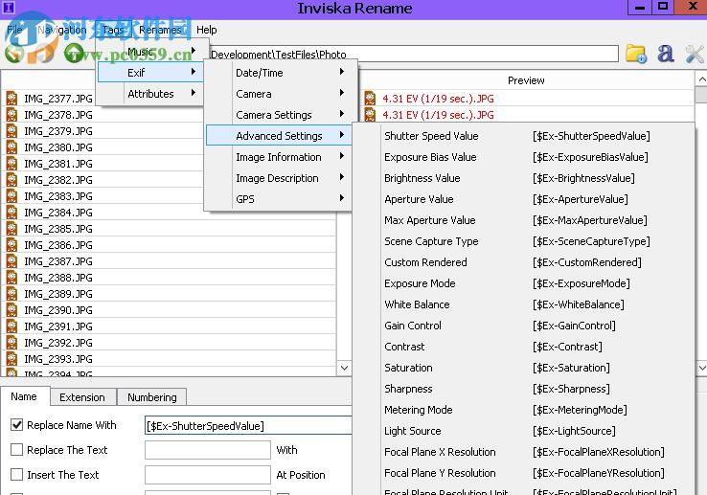Click the Replace Name With text field
The height and width of the screenshot is (495, 707).
[x=247, y=425]
